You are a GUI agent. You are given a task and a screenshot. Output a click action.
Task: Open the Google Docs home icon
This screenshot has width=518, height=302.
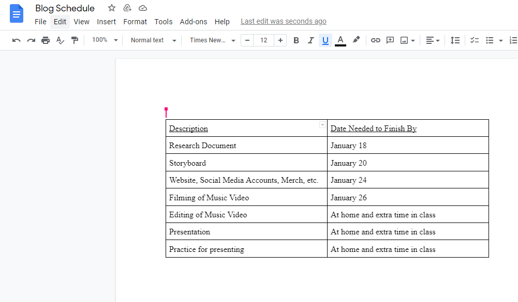tap(17, 13)
